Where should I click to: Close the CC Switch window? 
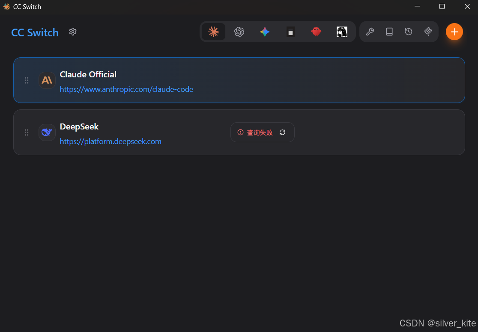pos(467,6)
